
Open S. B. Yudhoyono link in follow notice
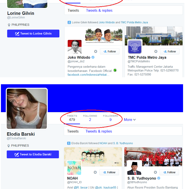[x=123, y=143]
